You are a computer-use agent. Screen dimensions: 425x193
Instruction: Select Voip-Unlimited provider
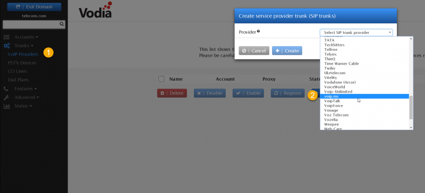pos(364,92)
